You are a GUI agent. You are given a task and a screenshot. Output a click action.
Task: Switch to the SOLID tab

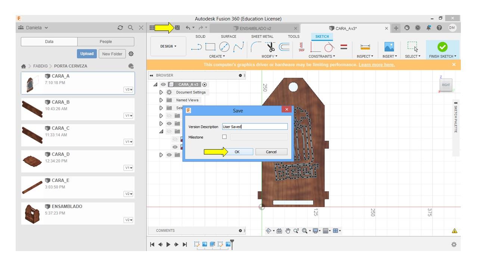click(201, 37)
